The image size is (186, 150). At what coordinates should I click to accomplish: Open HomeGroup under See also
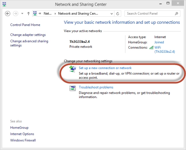pos(19,127)
